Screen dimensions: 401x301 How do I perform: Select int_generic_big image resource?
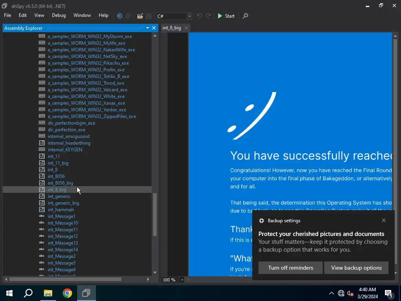coord(63,203)
